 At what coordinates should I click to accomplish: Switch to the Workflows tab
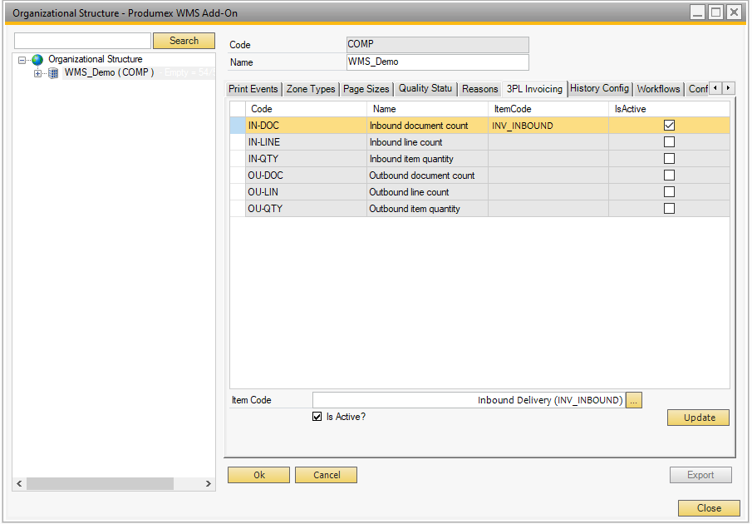click(658, 89)
